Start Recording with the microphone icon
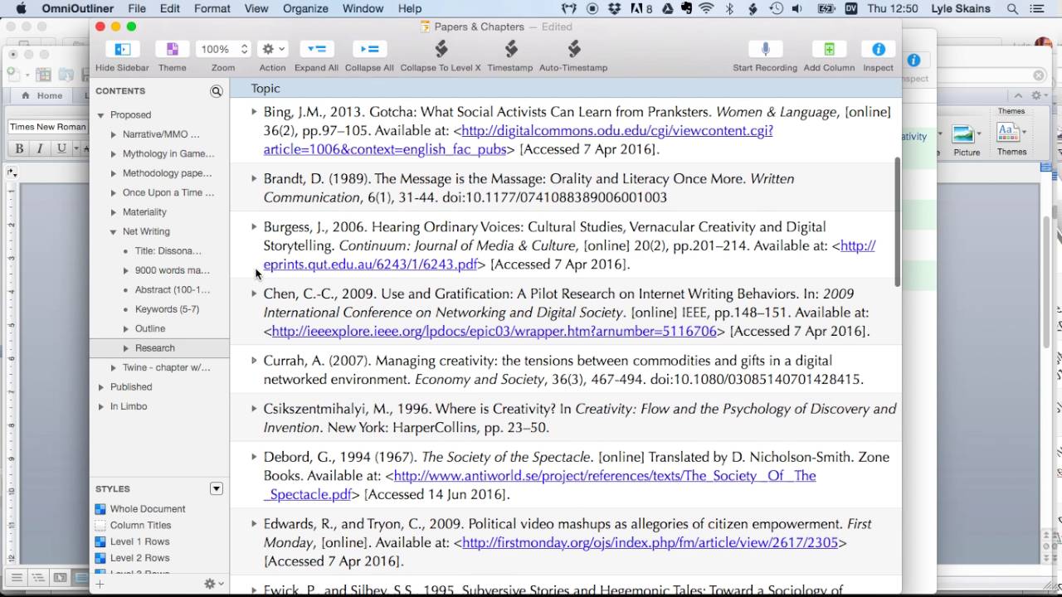 coord(765,49)
